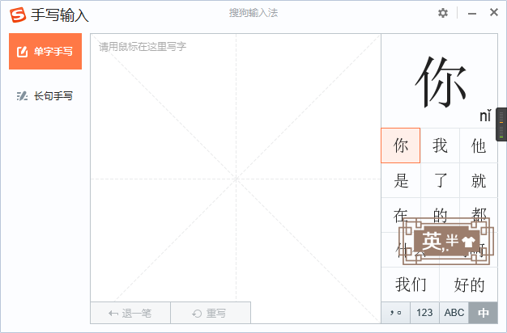Switch to ABC letter mode
The height and width of the screenshot is (333, 507).
[454, 313]
